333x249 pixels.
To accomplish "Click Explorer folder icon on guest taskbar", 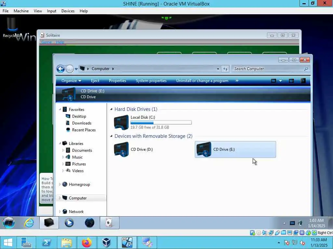I will click(x=49, y=223).
